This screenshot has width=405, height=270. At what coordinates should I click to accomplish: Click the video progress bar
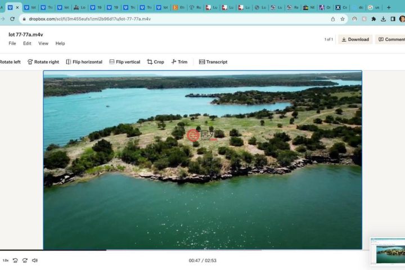(169, 250)
